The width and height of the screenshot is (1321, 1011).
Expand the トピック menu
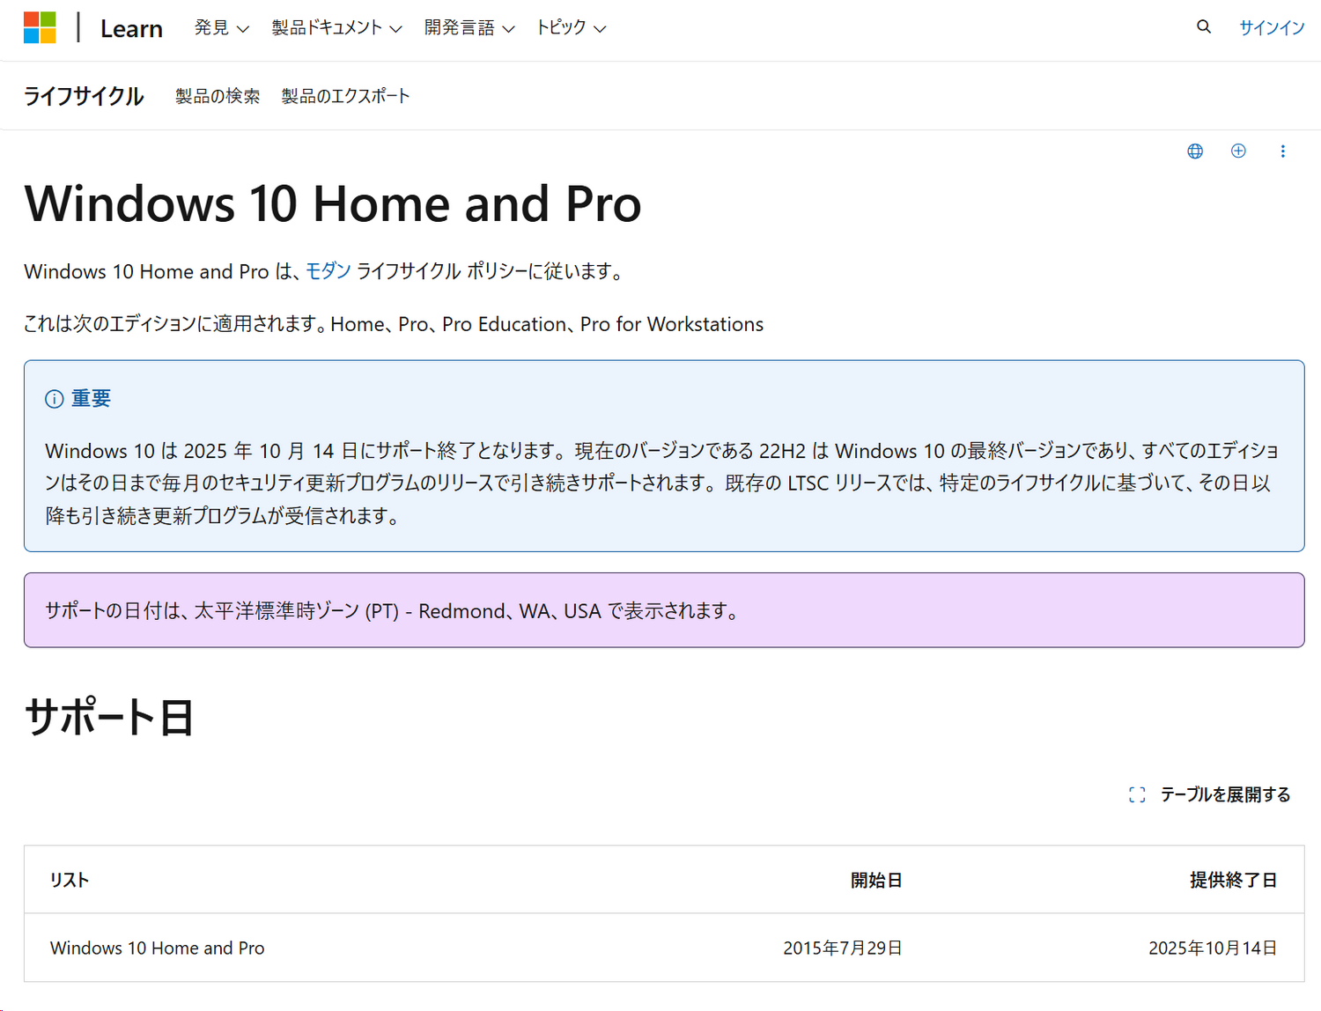click(x=571, y=27)
